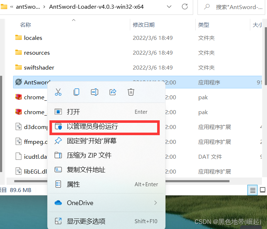Refresh the folder with the reload icon

coord(185,7)
